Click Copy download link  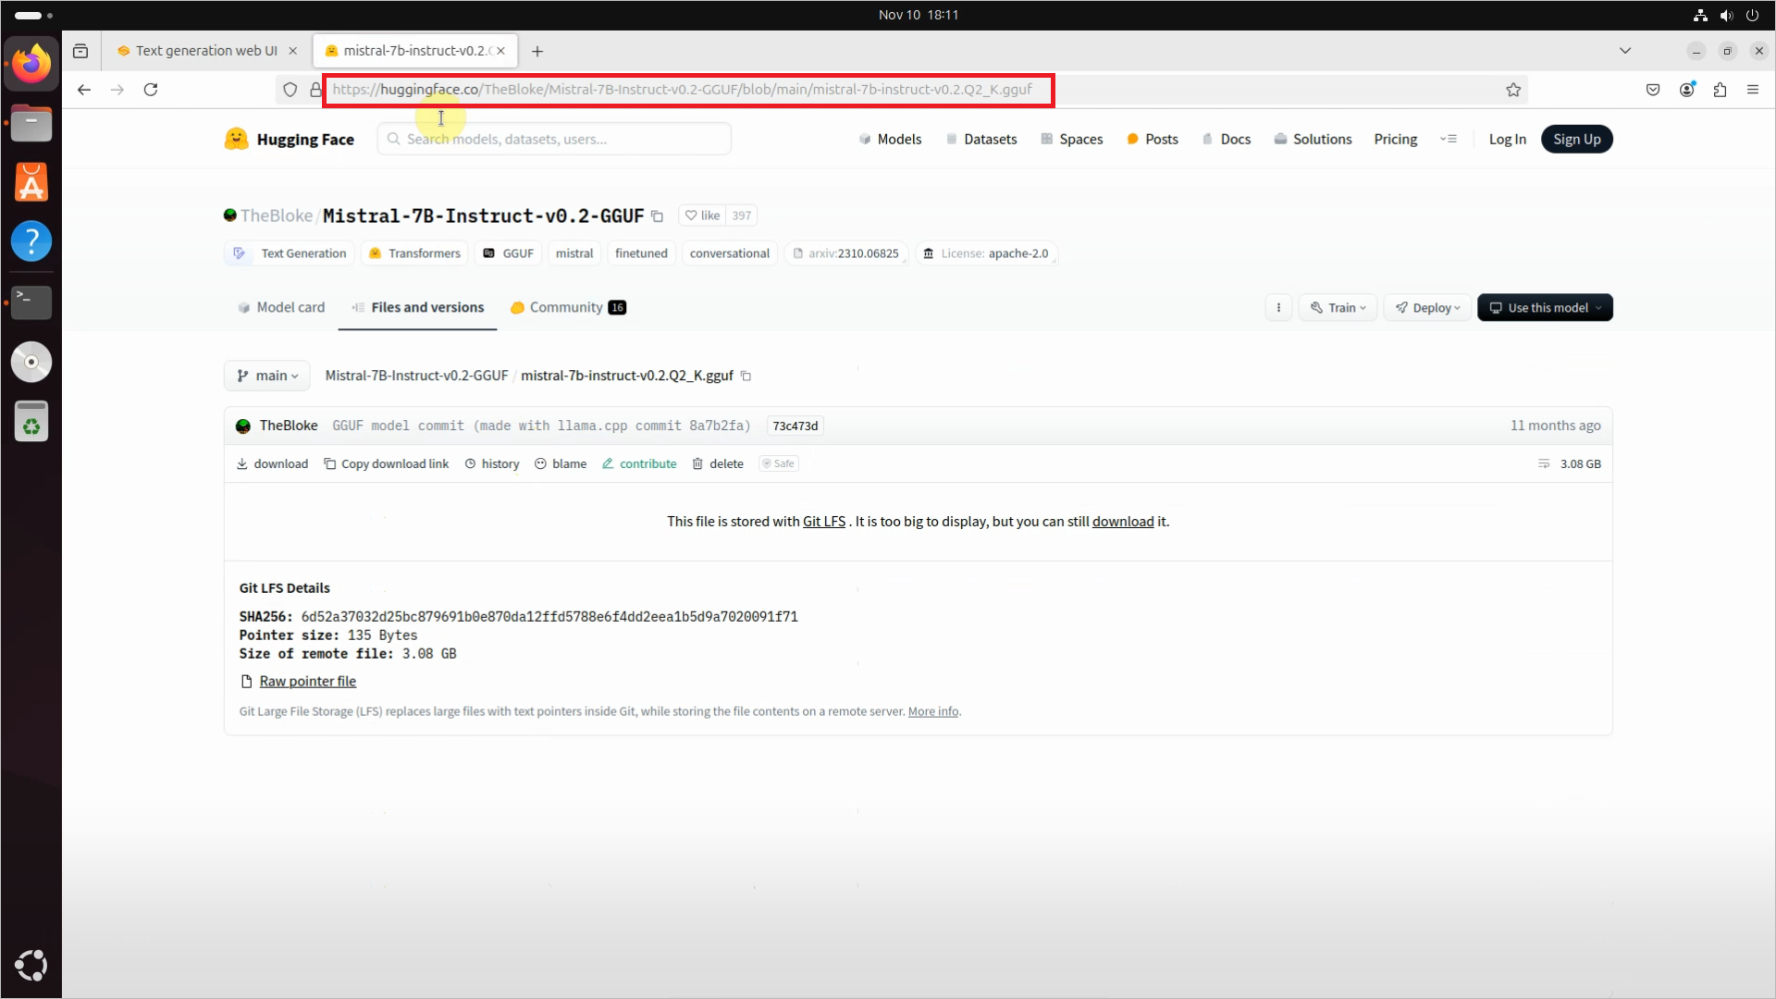(x=386, y=463)
